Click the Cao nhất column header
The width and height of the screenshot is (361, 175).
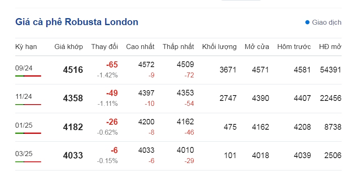[x=140, y=47]
